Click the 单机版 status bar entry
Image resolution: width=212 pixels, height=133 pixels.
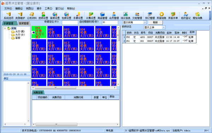(x=110, y=131)
